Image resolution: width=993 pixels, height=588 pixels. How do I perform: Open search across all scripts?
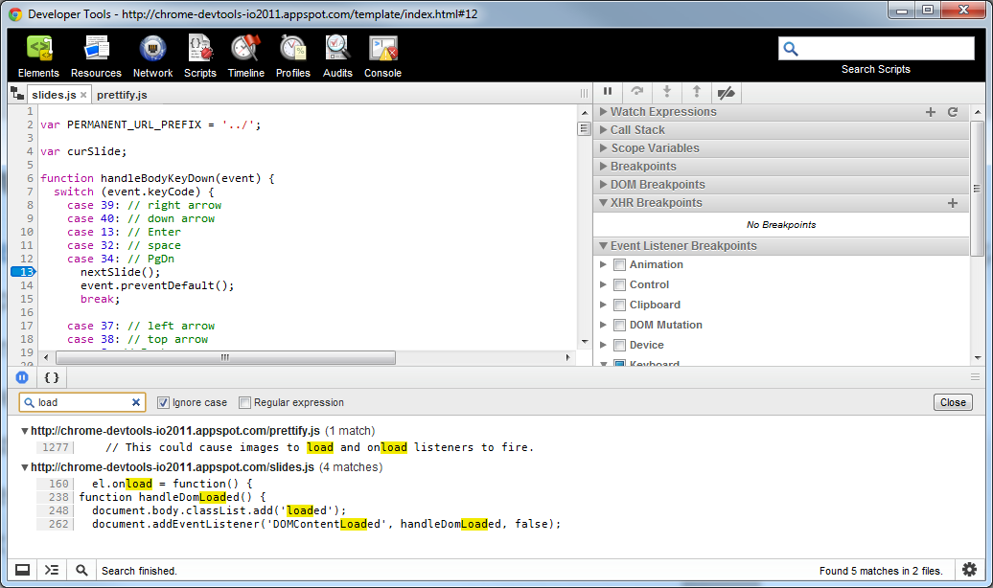tap(81, 570)
